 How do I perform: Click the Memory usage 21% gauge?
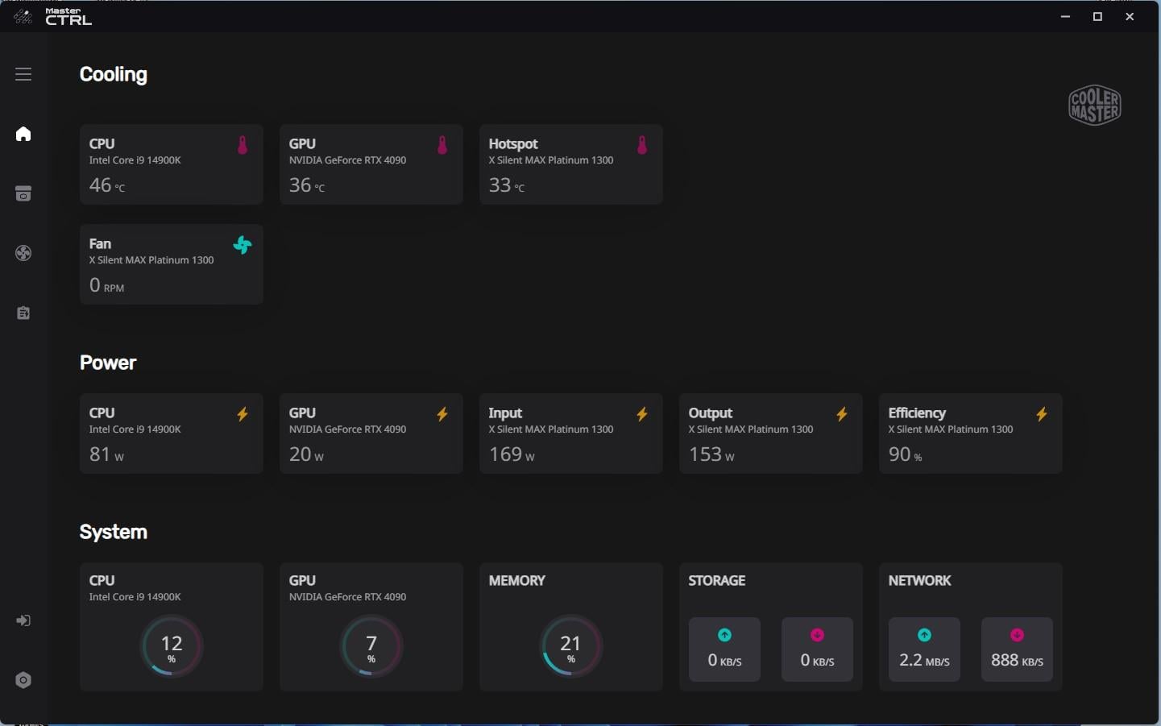(x=570, y=646)
